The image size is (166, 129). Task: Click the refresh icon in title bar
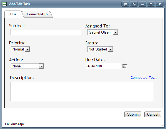pyautogui.click(x=134, y=4)
